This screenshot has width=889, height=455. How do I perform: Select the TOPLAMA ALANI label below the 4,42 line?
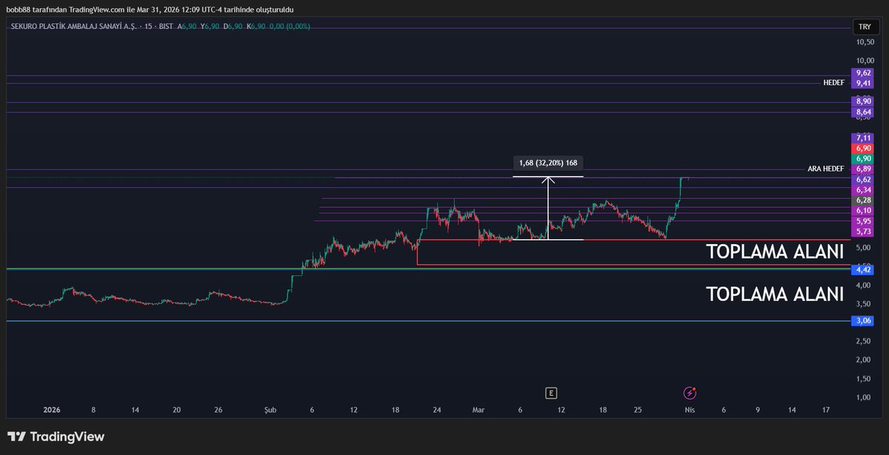775,294
